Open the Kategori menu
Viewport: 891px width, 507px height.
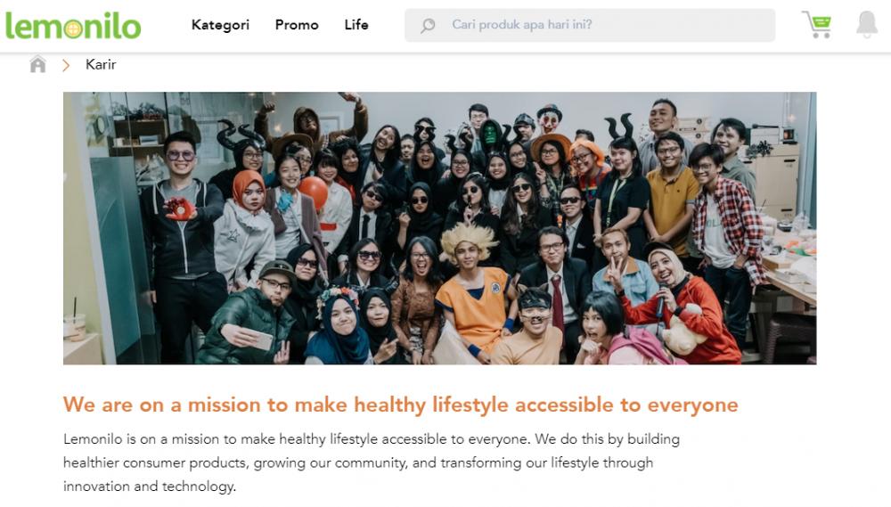[x=220, y=25]
